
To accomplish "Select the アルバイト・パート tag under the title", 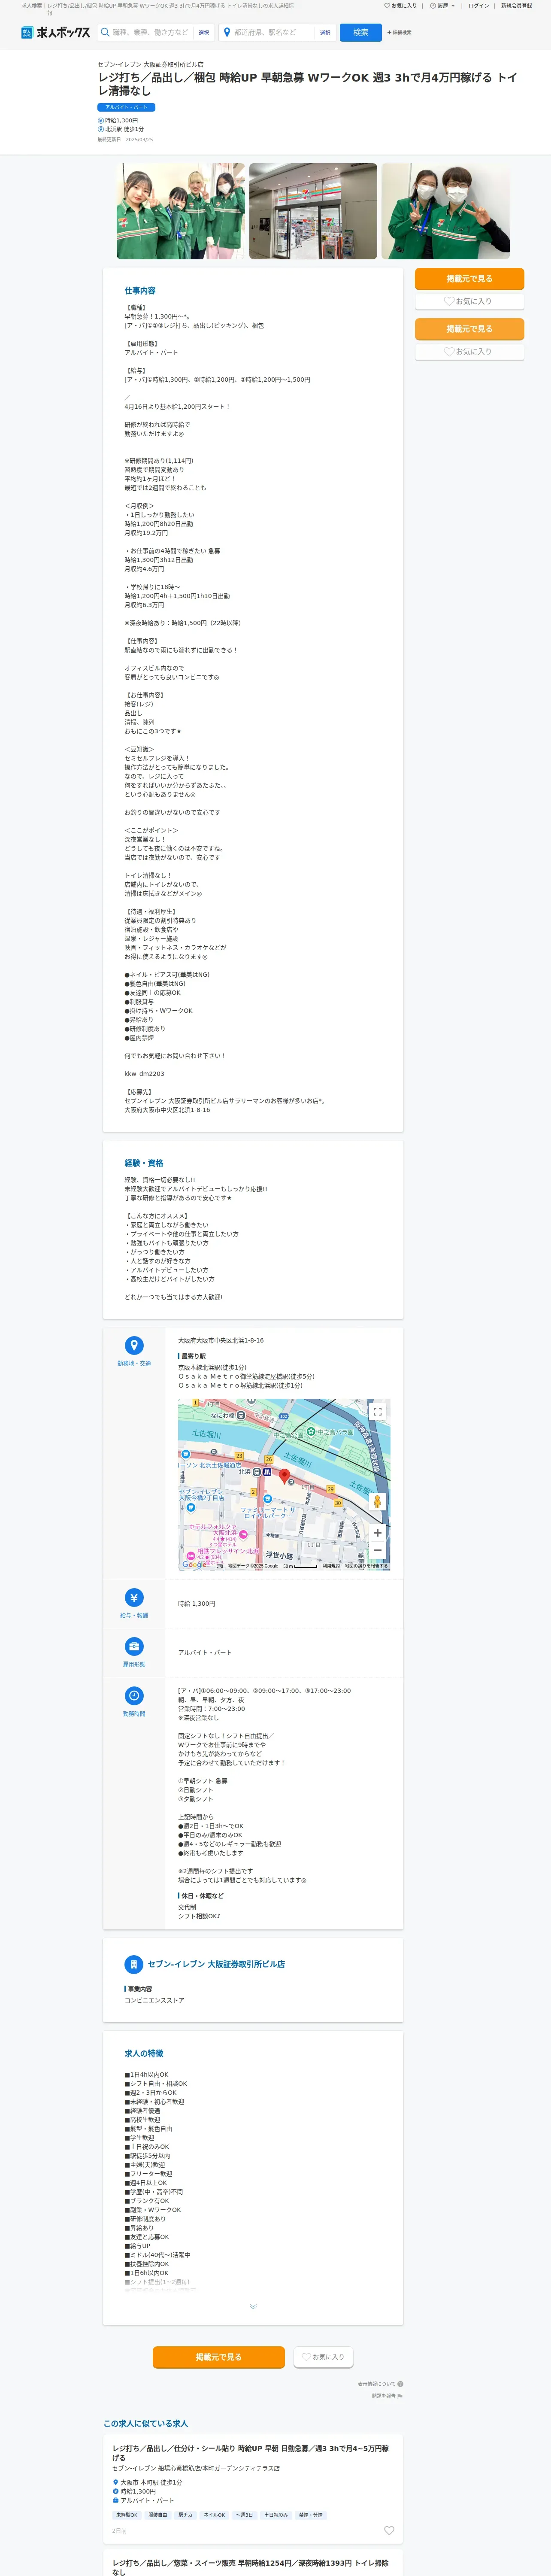I will 126,107.
